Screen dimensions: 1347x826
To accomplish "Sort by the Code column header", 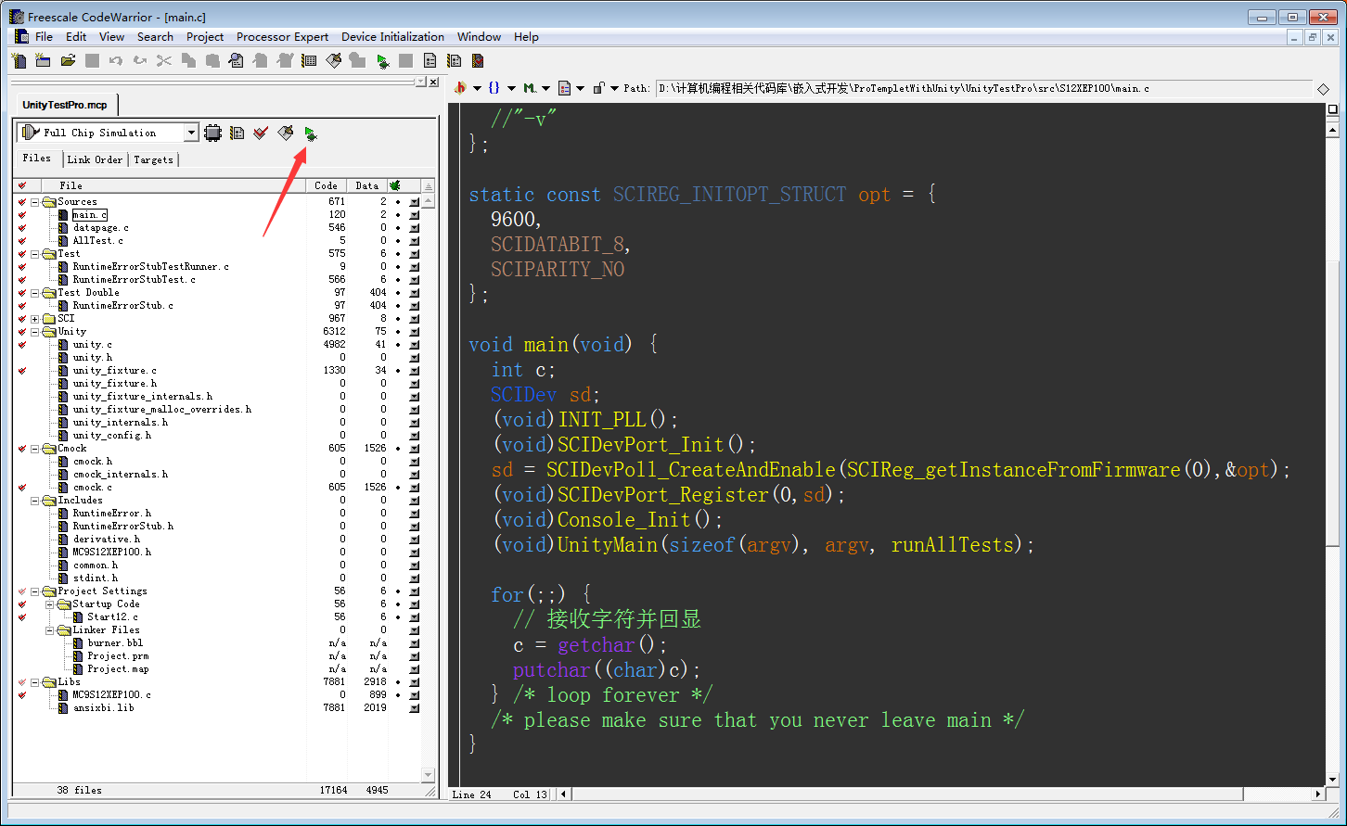I will (x=327, y=185).
